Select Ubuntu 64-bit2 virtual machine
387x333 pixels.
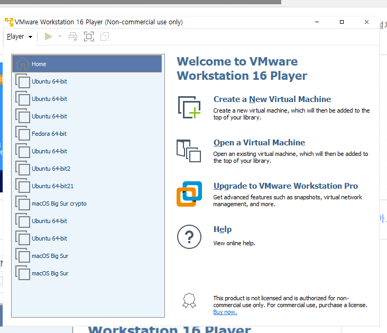click(87, 169)
